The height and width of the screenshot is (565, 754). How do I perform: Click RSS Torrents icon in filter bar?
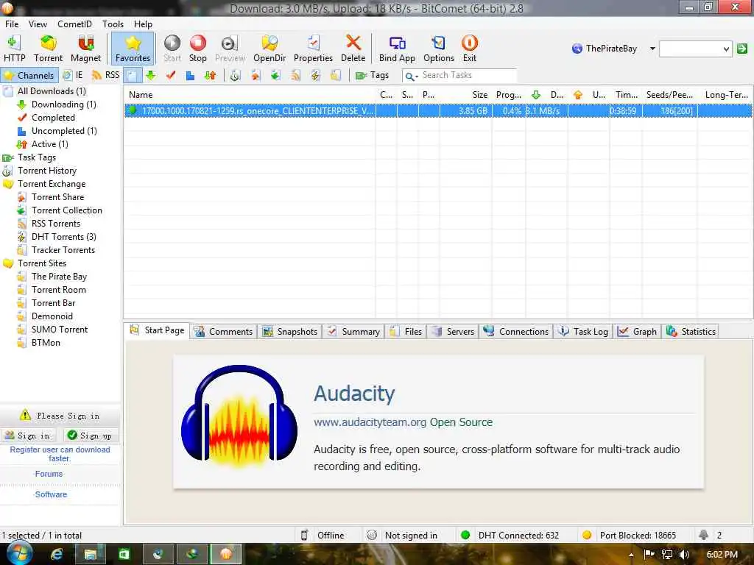[295, 76]
